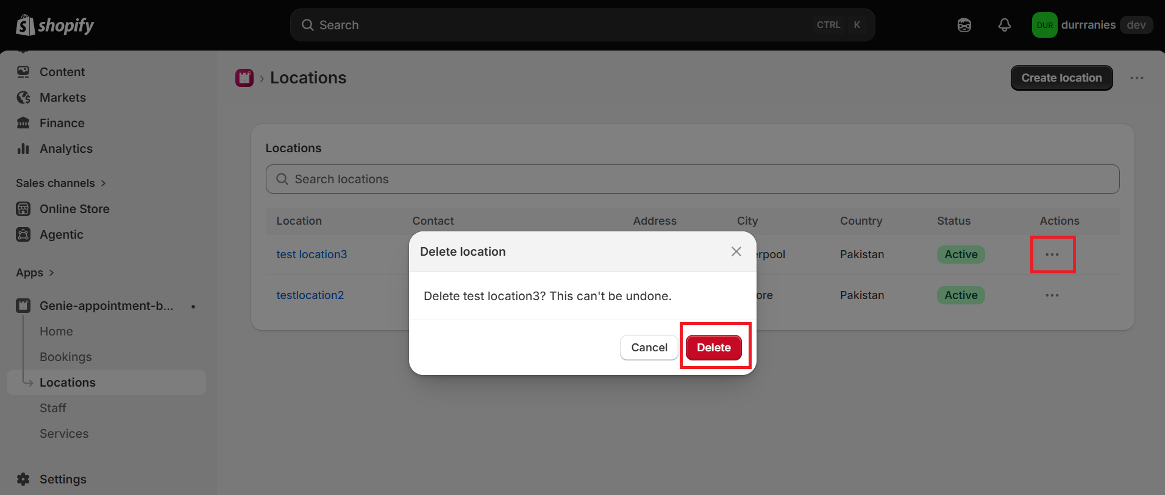Viewport: 1165px width, 495px height.
Task: Click the Online Store icon
Action: click(x=23, y=209)
